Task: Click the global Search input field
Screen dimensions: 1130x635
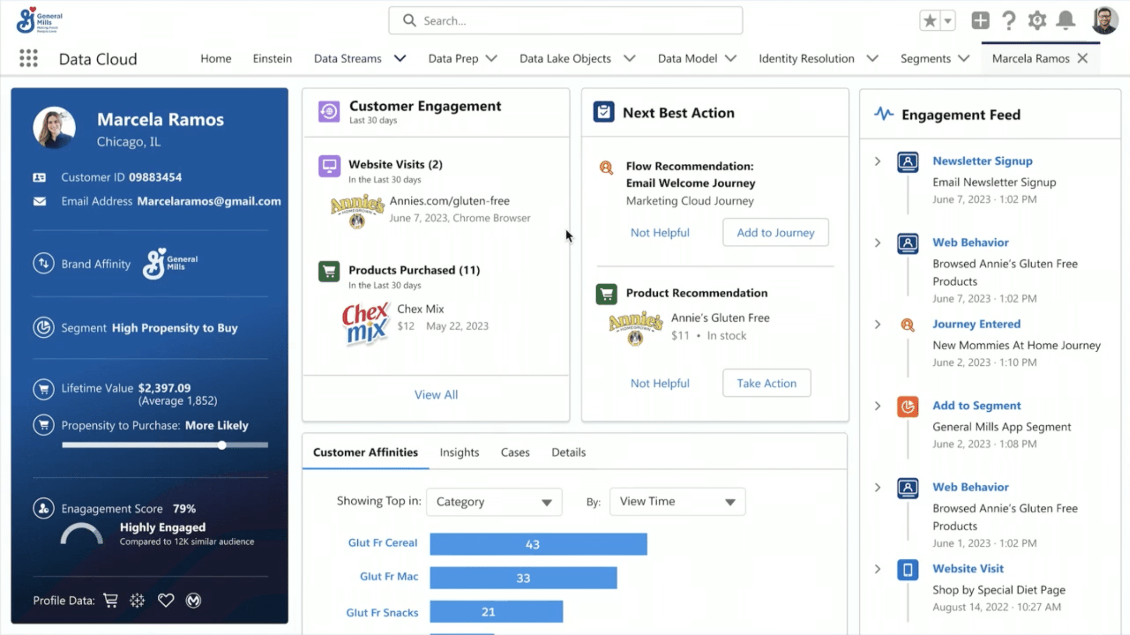Action: tap(564, 21)
